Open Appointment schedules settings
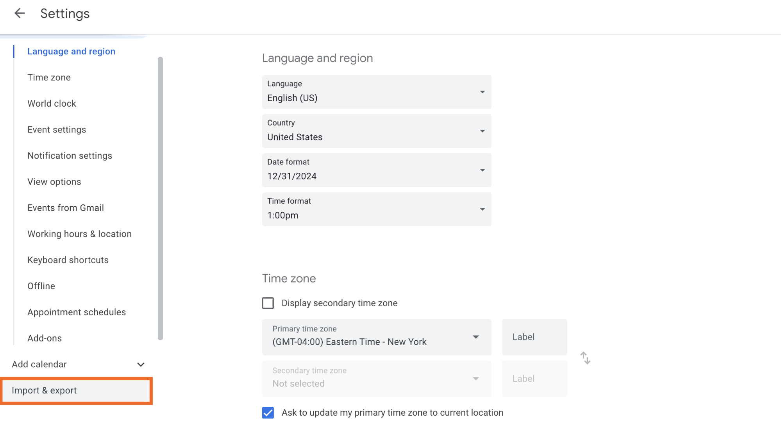 pos(76,312)
